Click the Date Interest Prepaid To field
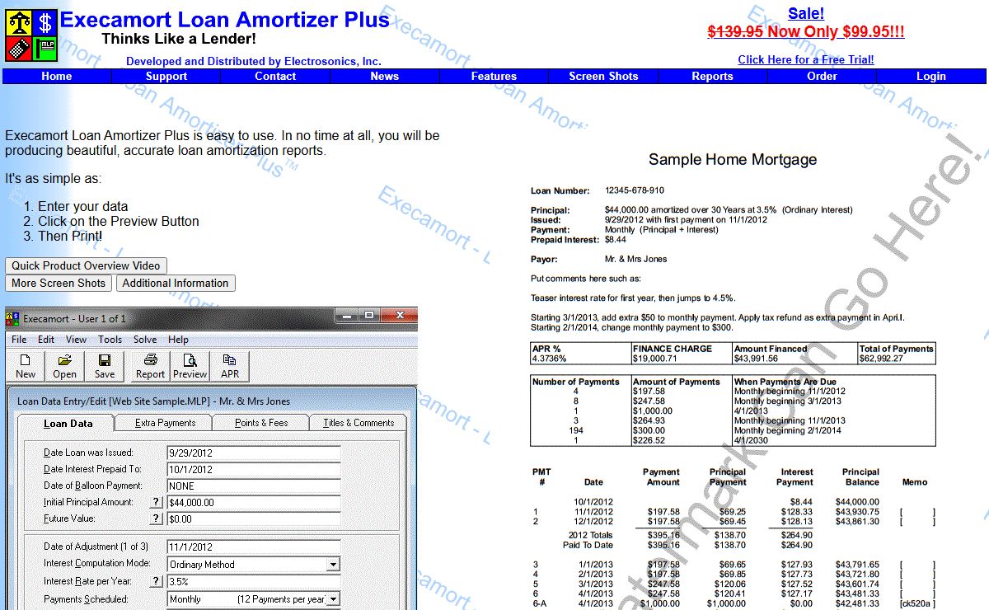Viewport: 989px width, 610px height. click(253, 469)
